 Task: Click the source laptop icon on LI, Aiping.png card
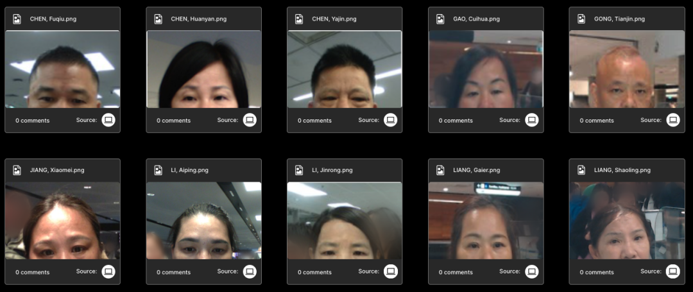point(250,271)
